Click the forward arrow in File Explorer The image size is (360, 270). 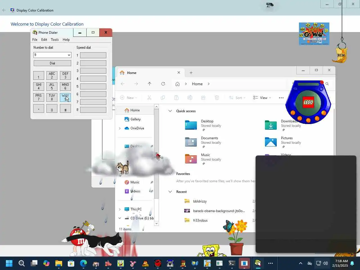(136, 84)
